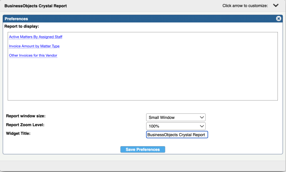The width and height of the screenshot is (286, 172).
Task: Open Active Matters By Assigned Staff report
Action: tap(36, 37)
